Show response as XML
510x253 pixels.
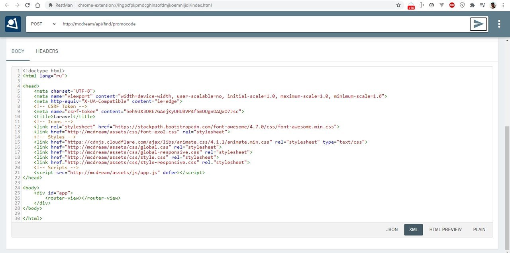pyautogui.click(x=414, y=230)
